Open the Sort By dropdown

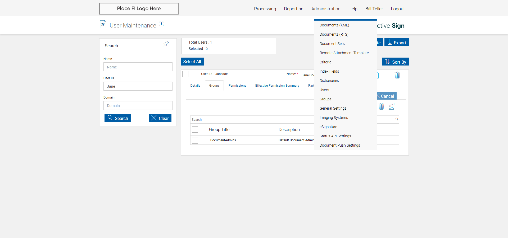click(x=395, y=62)
